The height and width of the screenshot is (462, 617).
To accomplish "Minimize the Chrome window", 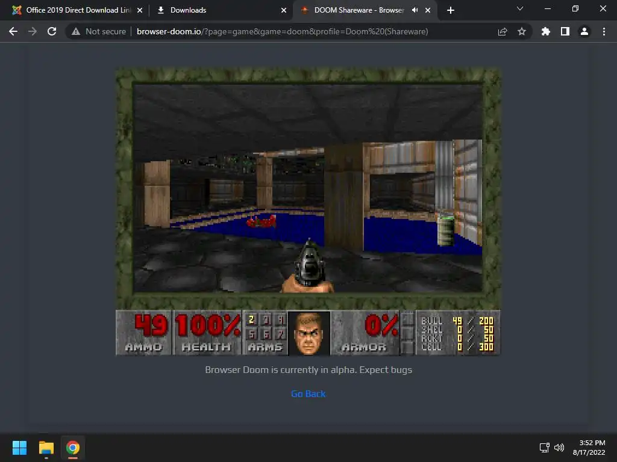I will [x=547, y=8].
